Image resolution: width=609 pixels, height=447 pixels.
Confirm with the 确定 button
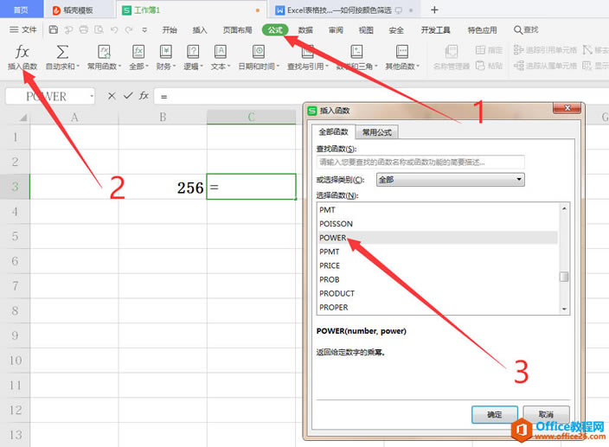pos(495,414)
